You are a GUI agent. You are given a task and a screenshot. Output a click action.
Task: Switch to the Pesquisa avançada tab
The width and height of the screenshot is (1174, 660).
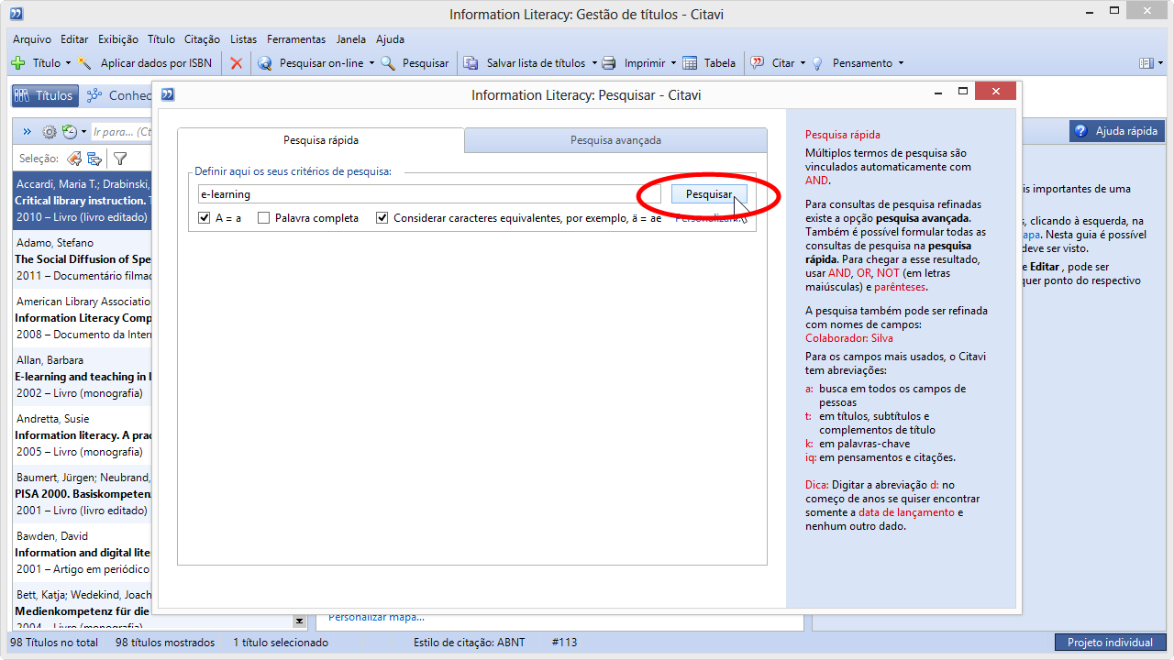click(x=615, y=140)
